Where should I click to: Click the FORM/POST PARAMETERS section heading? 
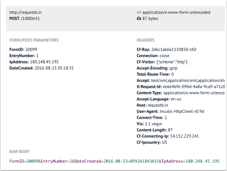click(x=34, y=40)
